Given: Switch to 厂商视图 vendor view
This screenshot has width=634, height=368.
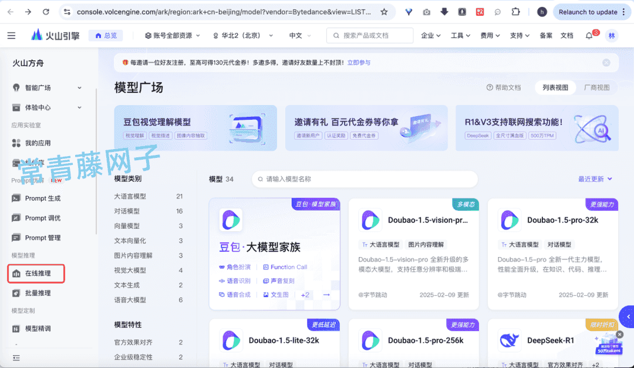Looking at the screenshot, I should pos(597,88).
